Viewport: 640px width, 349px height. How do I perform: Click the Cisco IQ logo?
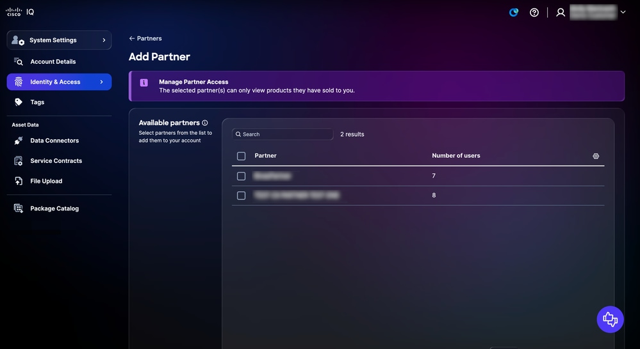(x=20, y=12)
